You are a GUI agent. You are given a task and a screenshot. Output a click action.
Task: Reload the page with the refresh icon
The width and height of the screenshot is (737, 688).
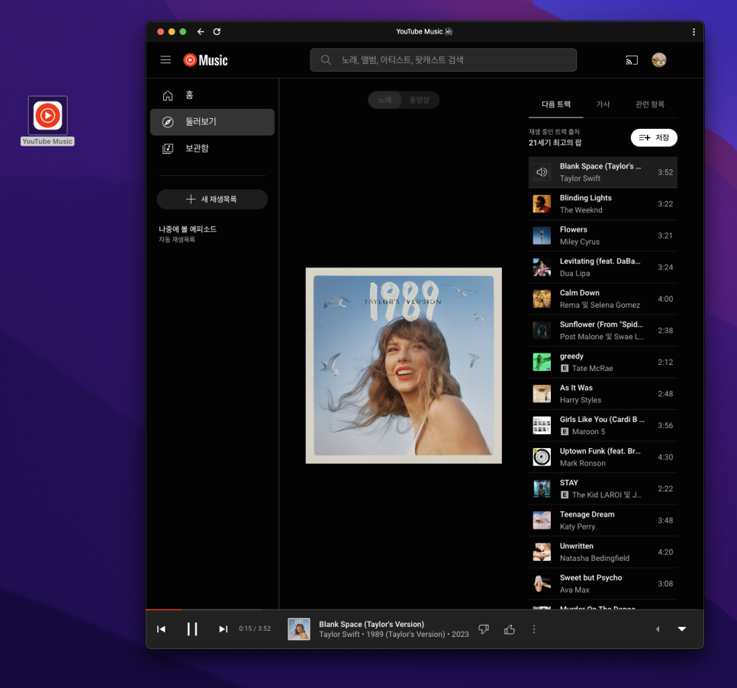217,31
